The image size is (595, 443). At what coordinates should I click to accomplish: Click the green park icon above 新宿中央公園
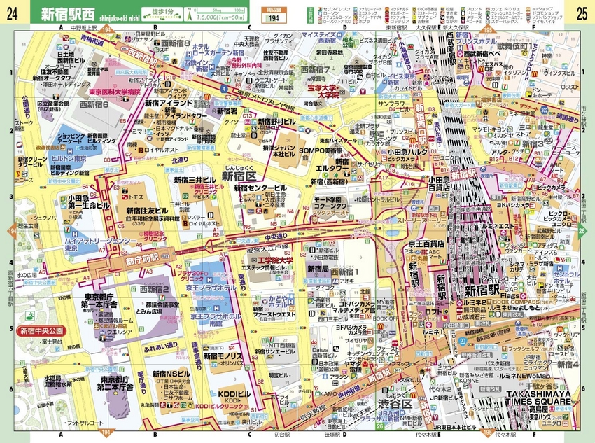click(29, 316)
